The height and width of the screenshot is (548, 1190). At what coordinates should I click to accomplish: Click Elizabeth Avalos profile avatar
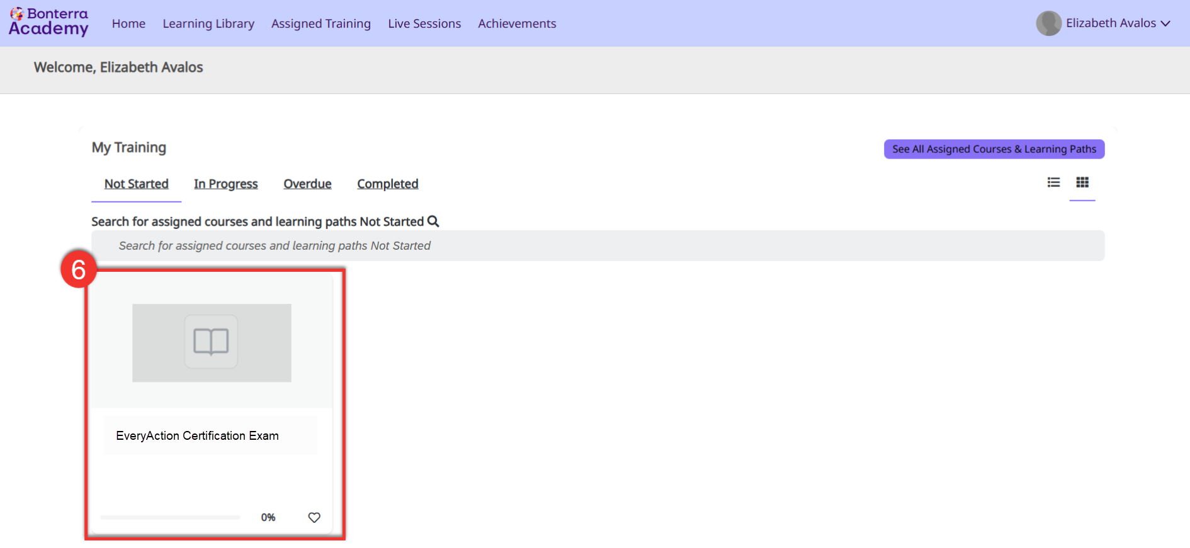click(1049, 23)
